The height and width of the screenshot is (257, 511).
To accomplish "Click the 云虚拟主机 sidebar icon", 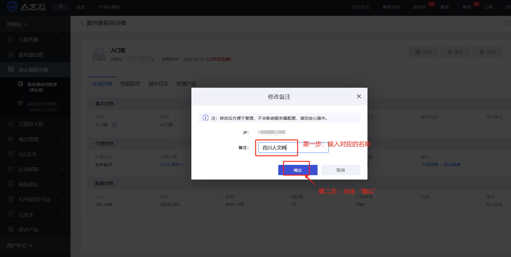I will point(11,124).
